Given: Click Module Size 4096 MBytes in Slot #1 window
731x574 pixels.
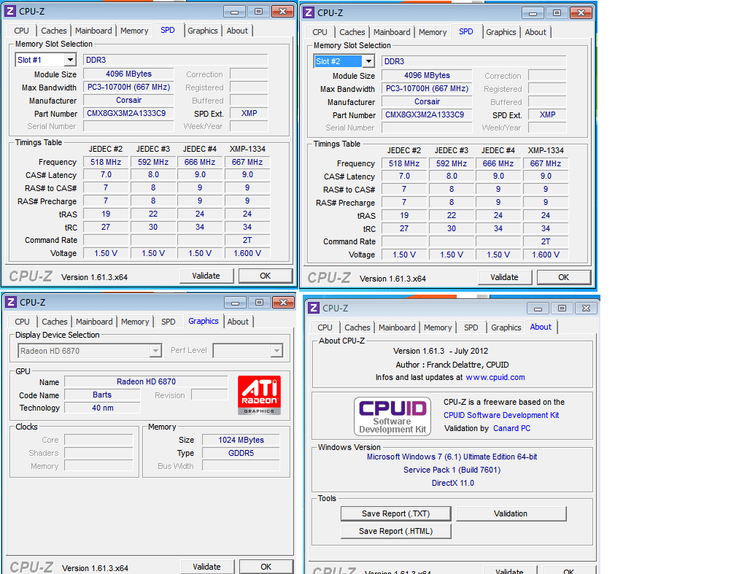Looking at the screenshot, I should coord(128,74).
